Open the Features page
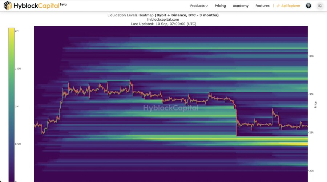 pyautogui.click(x=262, y=6)
